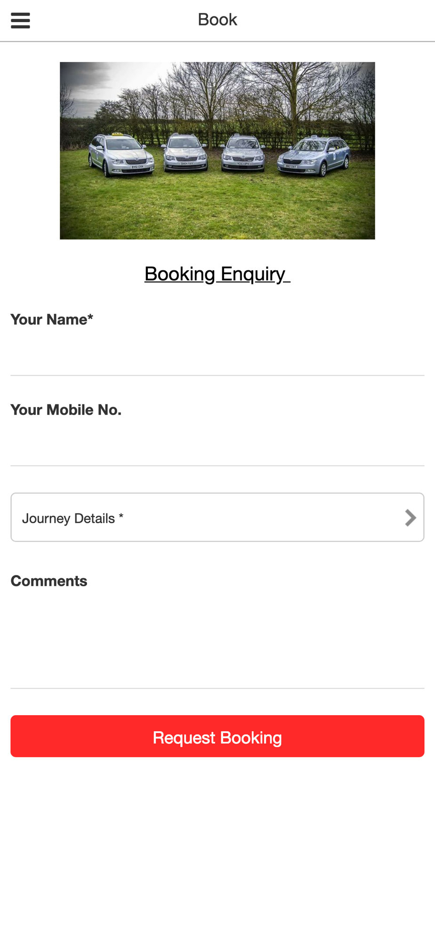Click the Your Name label
The image size is (435, 941).
click(x=52, y=319)
